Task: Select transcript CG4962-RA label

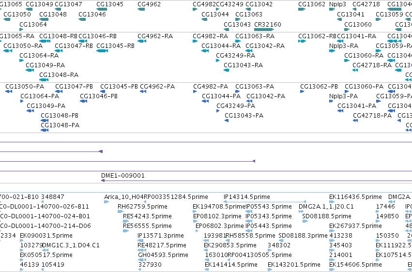Action: coord(155,36)
